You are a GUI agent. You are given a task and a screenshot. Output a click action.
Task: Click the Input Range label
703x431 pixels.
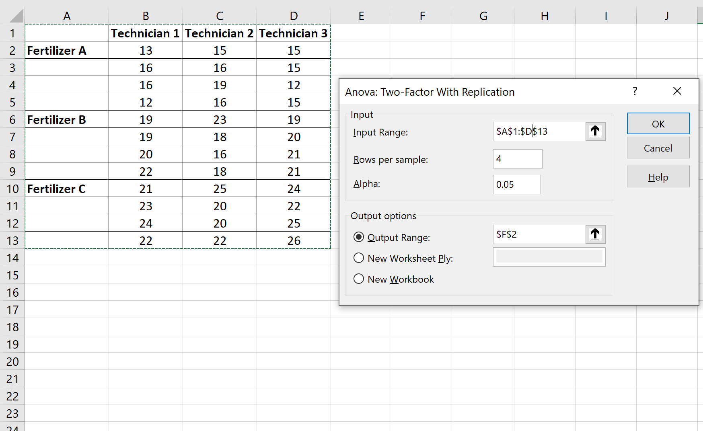[380, 132]
